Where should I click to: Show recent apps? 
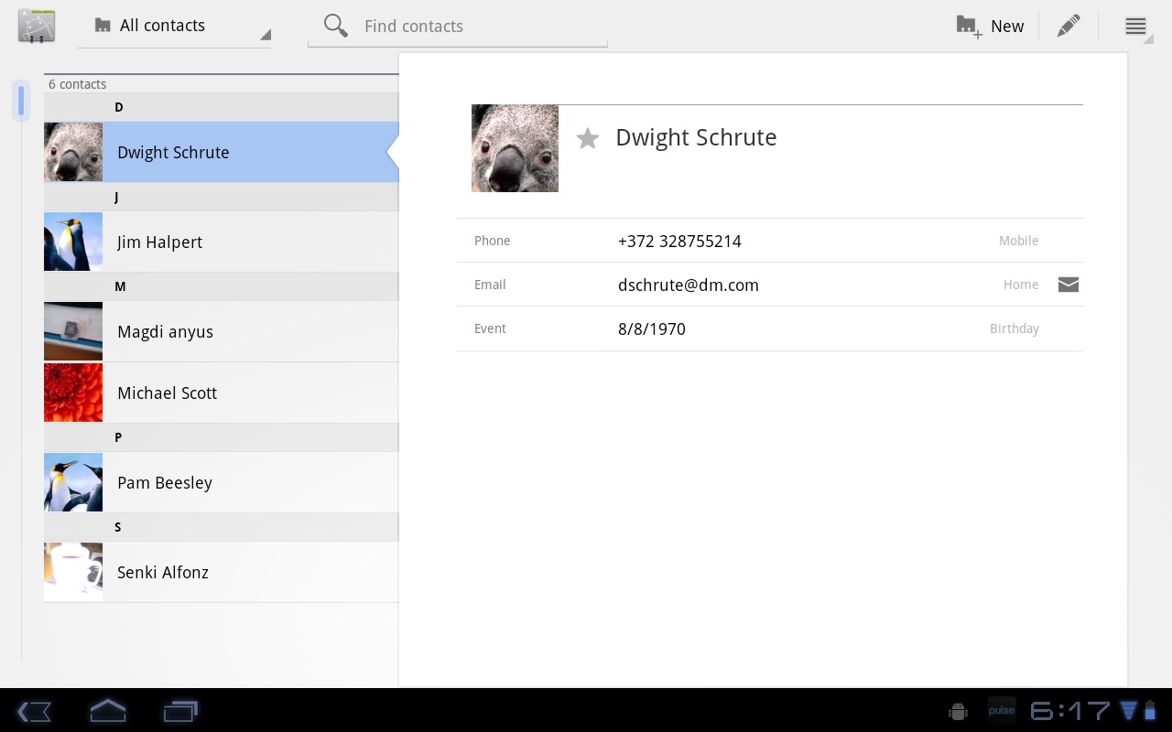click(x=180, y=711)
